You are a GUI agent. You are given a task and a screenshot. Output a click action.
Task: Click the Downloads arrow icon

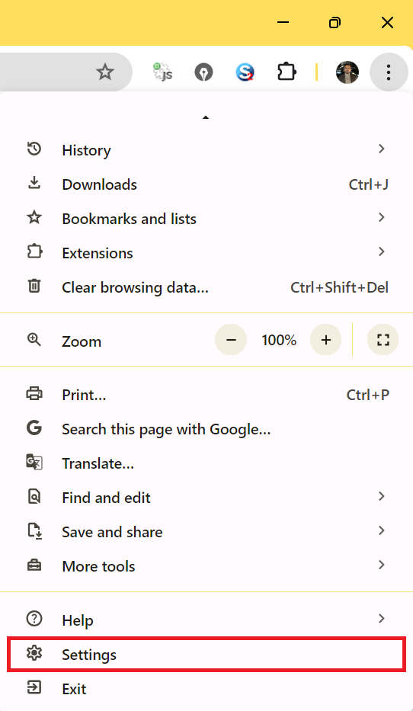pos(34,184)
